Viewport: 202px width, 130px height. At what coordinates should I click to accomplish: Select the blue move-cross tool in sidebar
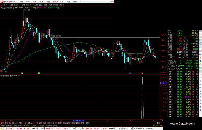tap(200, 61)
